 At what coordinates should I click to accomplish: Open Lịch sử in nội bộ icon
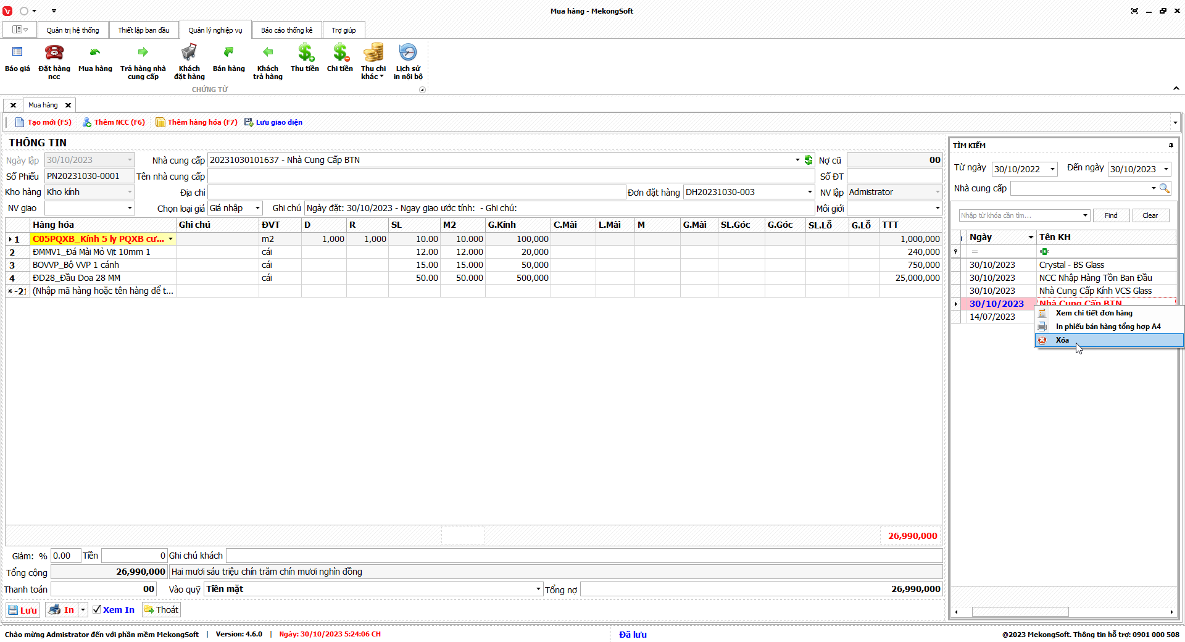click(x=408, y=53)
